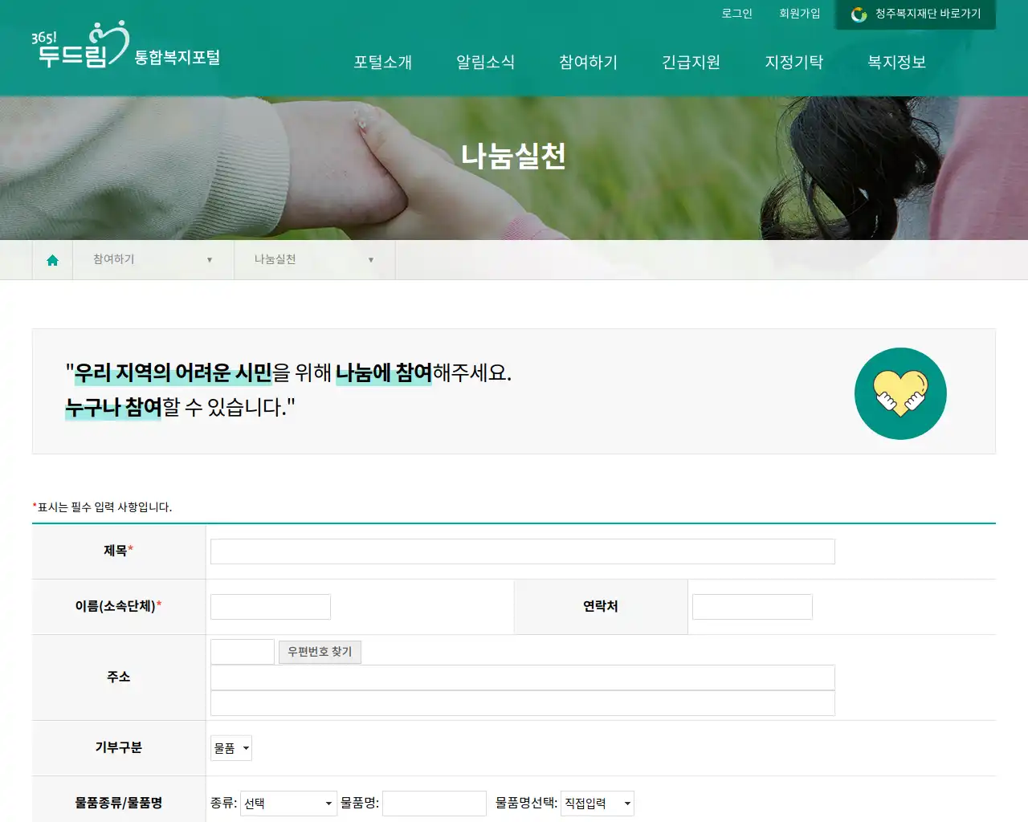Click the 제목 input field
Image resolution: width=1028 pixels, height=822 pixels.
[x=521, y=551]
